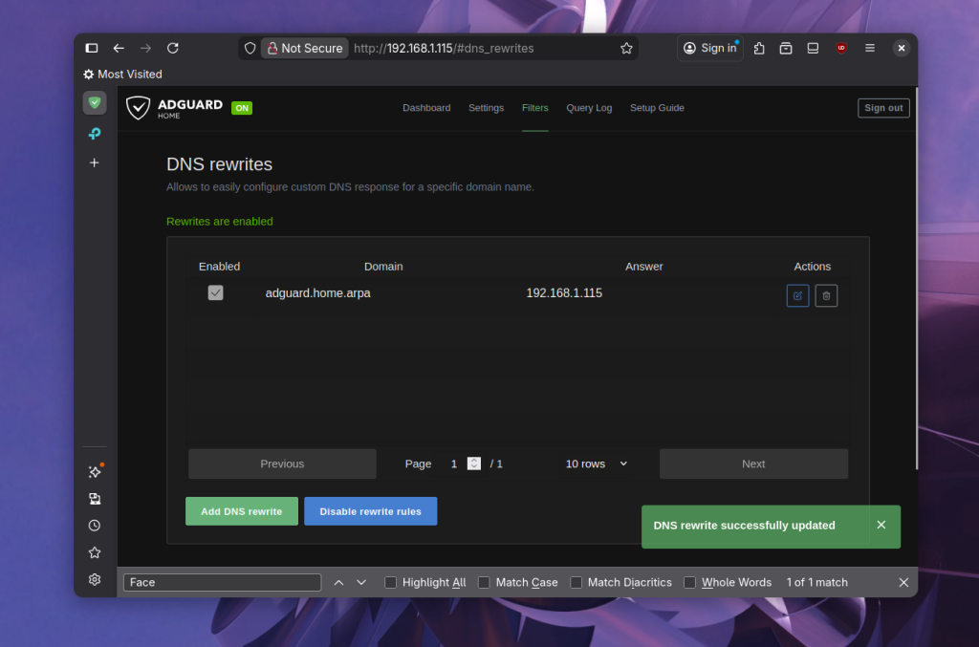Image resolution: width=979 pixels, height=647 pixels.
Task: Go to the Query Log tab
Action: 589,108
